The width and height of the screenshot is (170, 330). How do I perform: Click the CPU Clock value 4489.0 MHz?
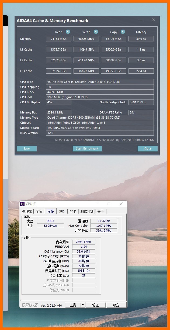pyautogui.click(x=100, y=92)
